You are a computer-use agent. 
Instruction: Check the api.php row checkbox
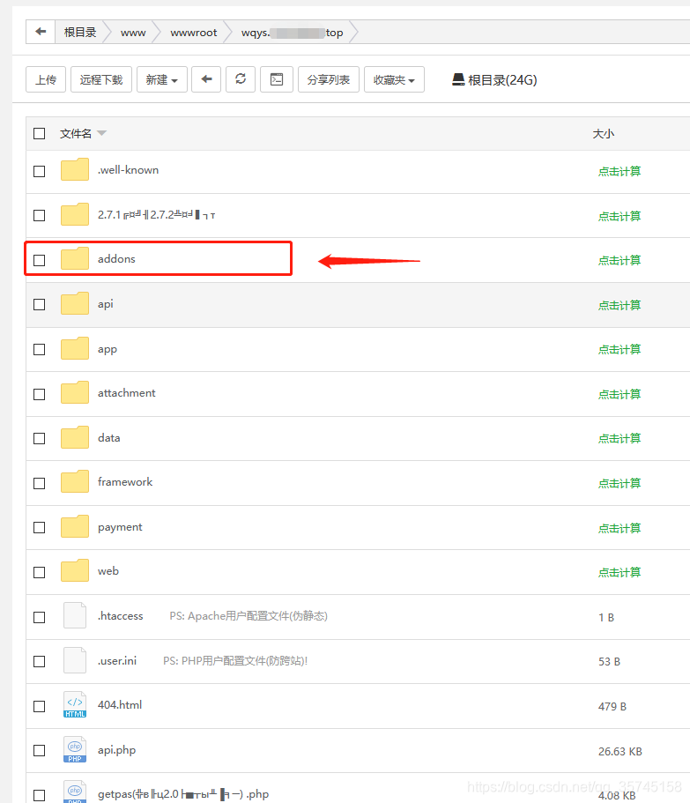(x=39, y=751)
